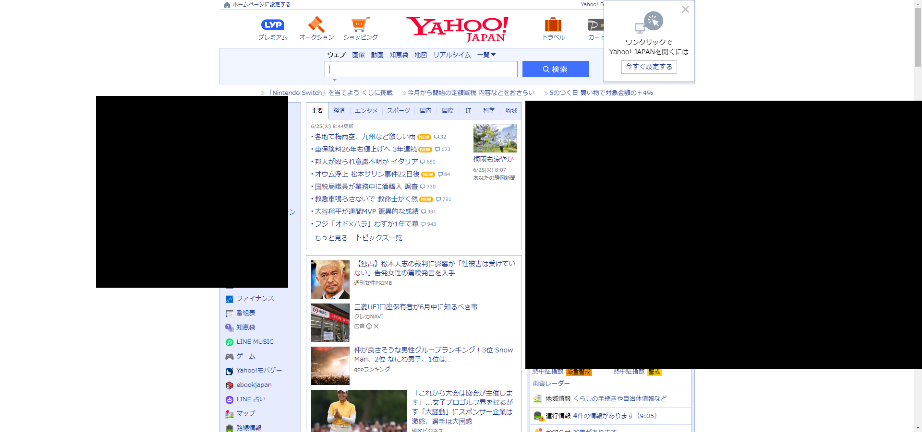The height and width of the screenshot is (432, 922).
Task: Click the 今すぐ設定する button
Action: pos(649,67)
